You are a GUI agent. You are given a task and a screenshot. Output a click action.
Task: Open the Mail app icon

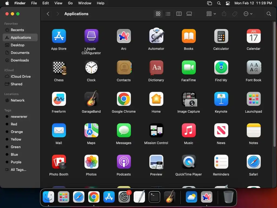point(59,130)
